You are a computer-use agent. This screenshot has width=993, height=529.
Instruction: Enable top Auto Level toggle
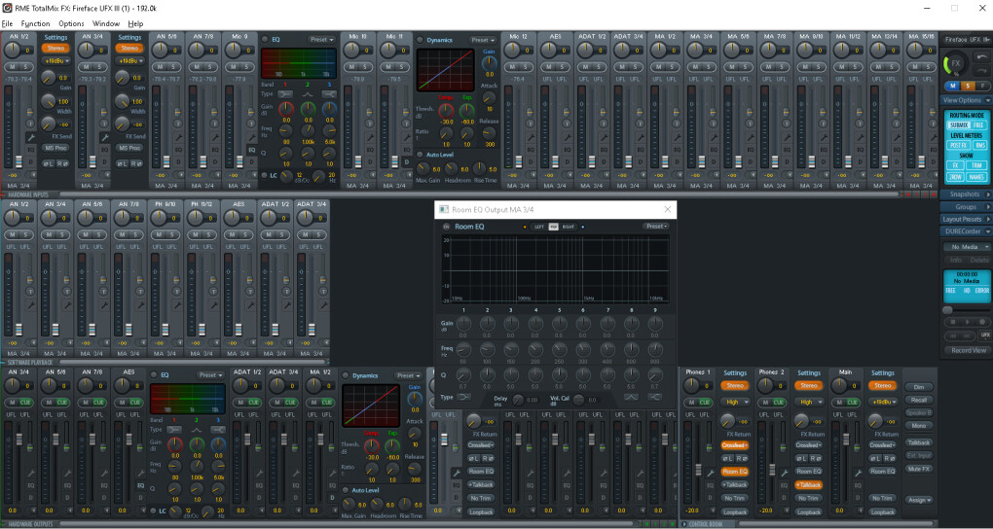(x=420, y=155)
